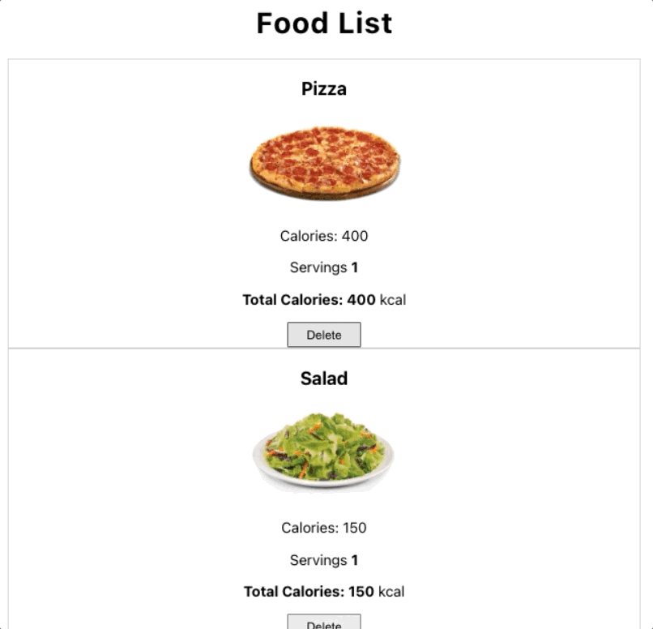The image size is (653, 629).
Task: Click Delete under the Pizza card
Action: tap(323, 334)
